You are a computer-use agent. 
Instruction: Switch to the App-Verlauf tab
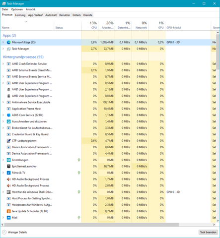(x=35, y=15)
